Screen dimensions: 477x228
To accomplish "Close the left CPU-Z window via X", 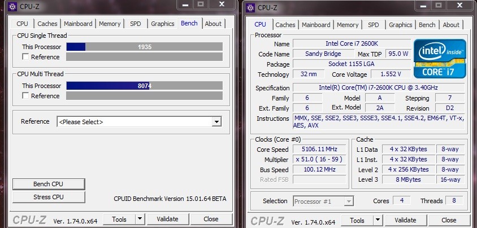I will pos(222,5).
